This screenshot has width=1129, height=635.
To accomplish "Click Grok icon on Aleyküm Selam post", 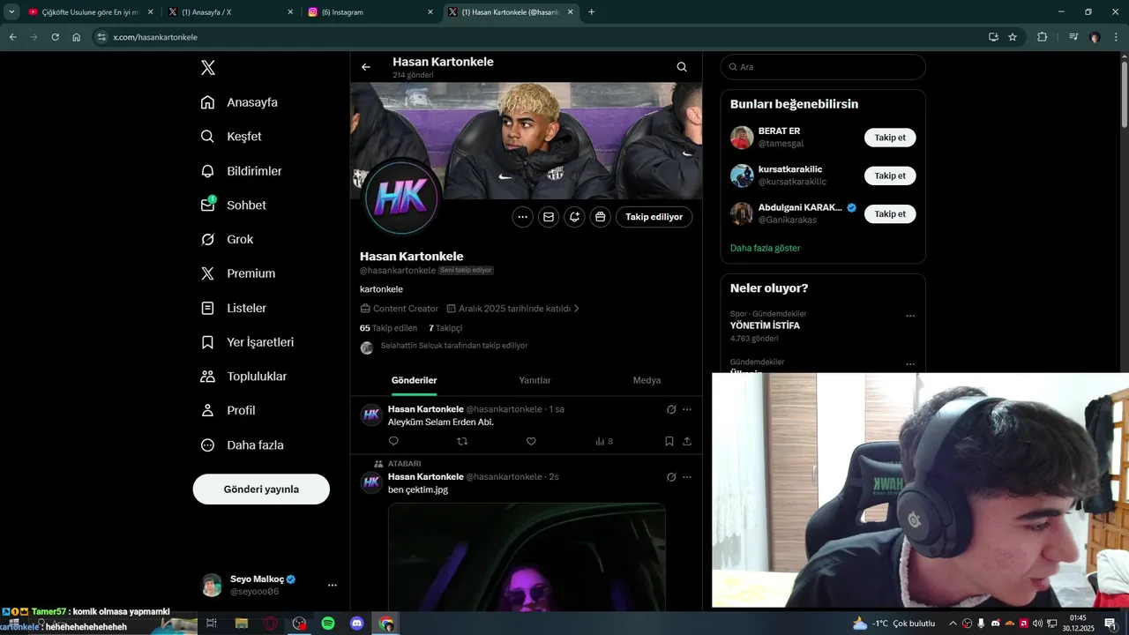I will [x=671, y=409].
